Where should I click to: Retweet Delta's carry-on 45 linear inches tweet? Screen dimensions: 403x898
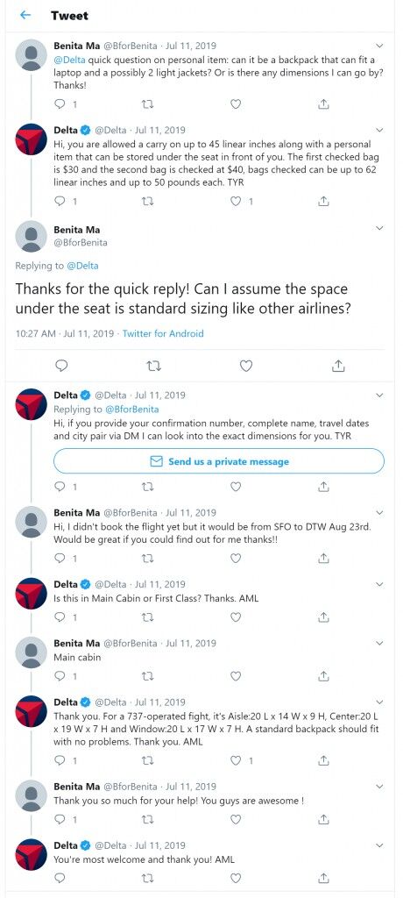(147, 201)
